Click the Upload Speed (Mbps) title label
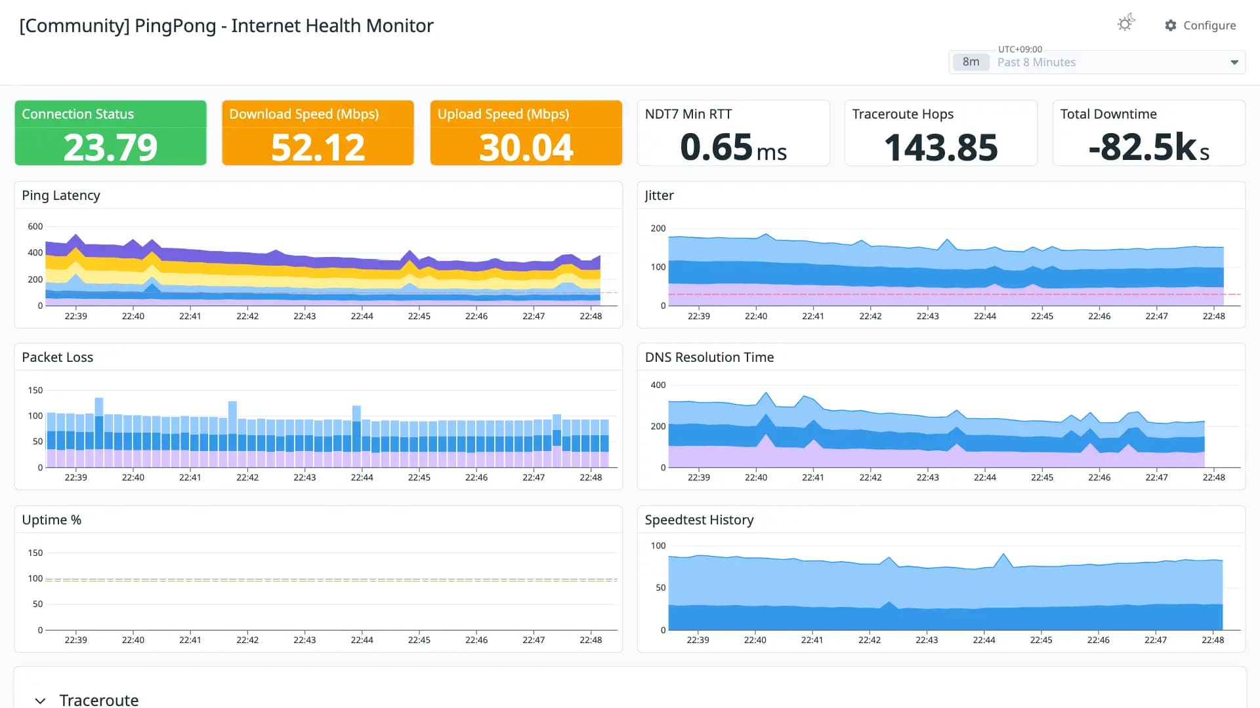This screenshot has height=708, width=1260. click(503, 114)
